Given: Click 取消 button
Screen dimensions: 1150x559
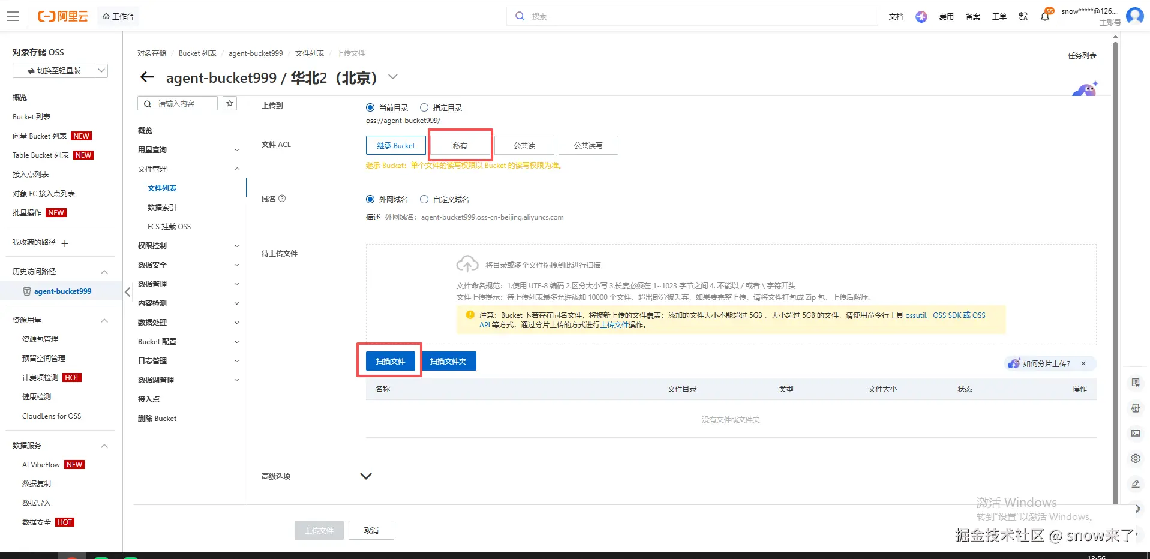Looking at the screenshot, I should click(371, 530).
